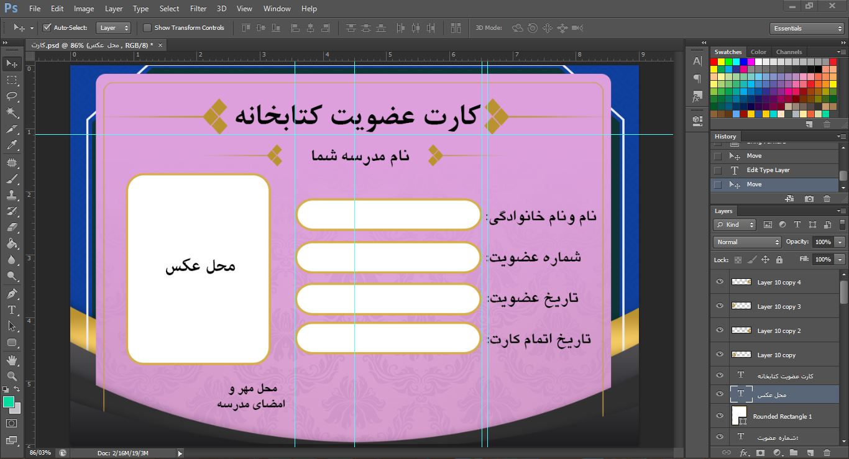The height and width of the screenshot is (459, 849).
Task: Select the Hand tool
Action: [12, 360]
